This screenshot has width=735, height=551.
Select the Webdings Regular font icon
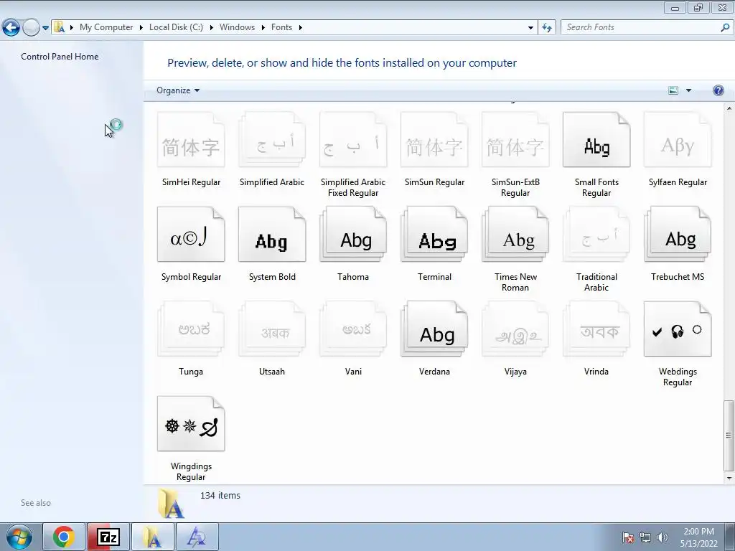678,329
